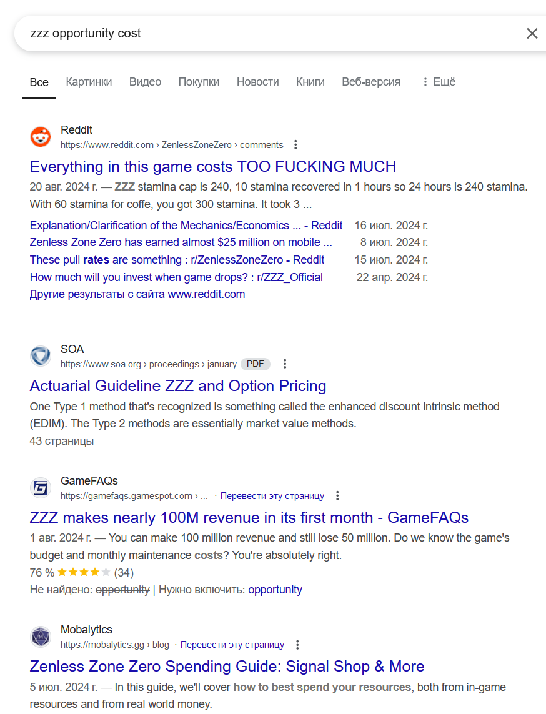
Task: Focus the search box containing zzz opportunity cost
Action: [x=269, y=33]
